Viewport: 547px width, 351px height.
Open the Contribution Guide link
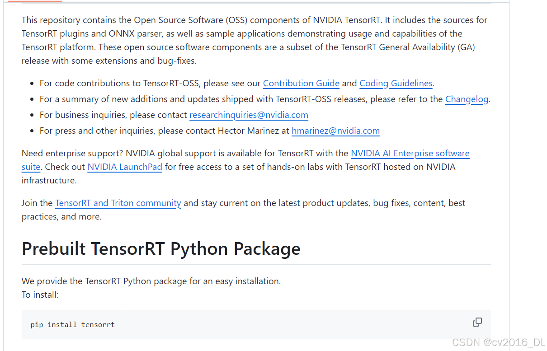click(301, 83)
